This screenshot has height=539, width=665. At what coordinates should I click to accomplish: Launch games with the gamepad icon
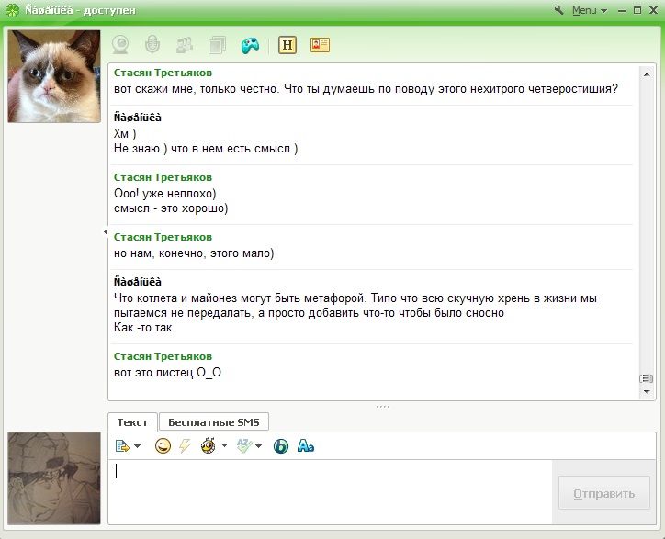pyautogui.click(x=250, y=45)
